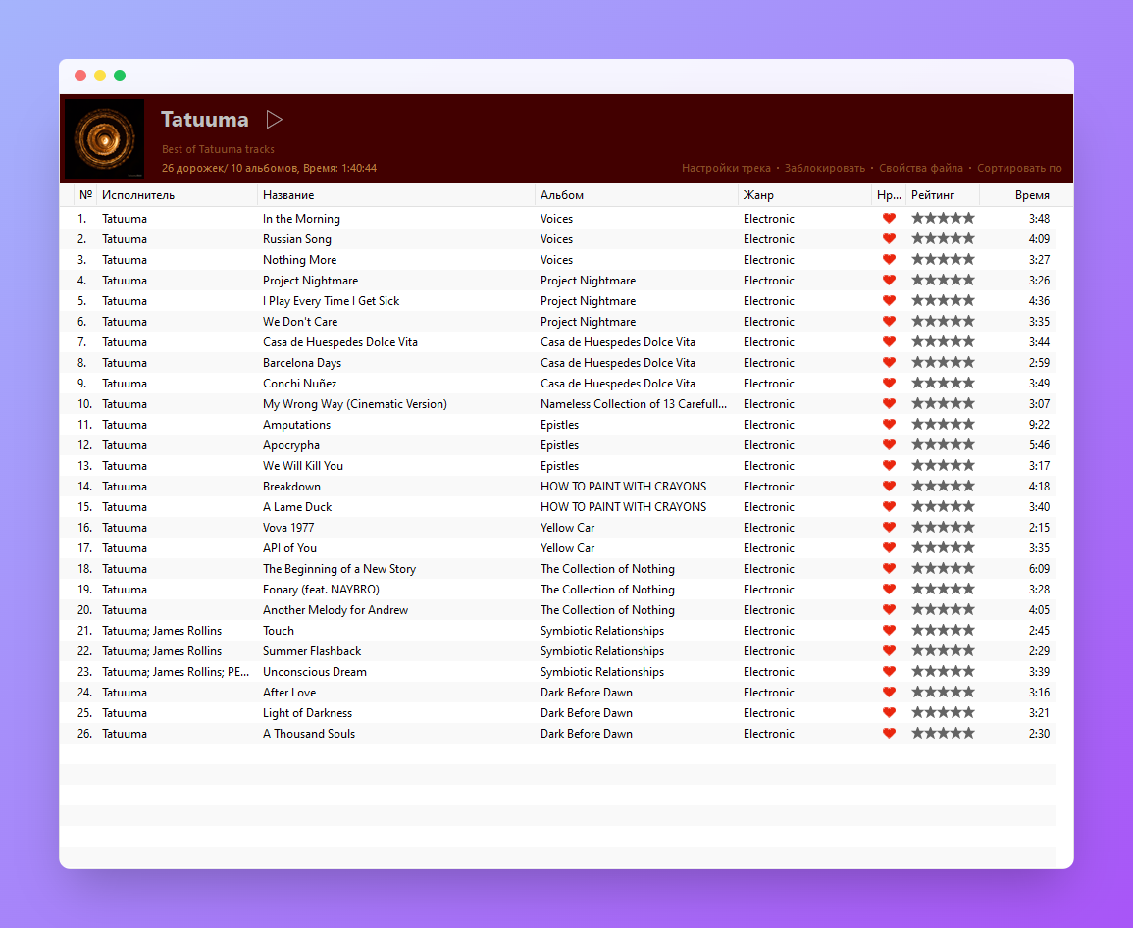Unlike the Russian Song track heart
Screen dimensions: 1133x928
coord(889,238)
